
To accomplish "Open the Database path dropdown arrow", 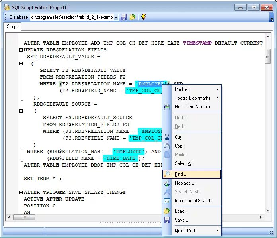I will point(116,17).
